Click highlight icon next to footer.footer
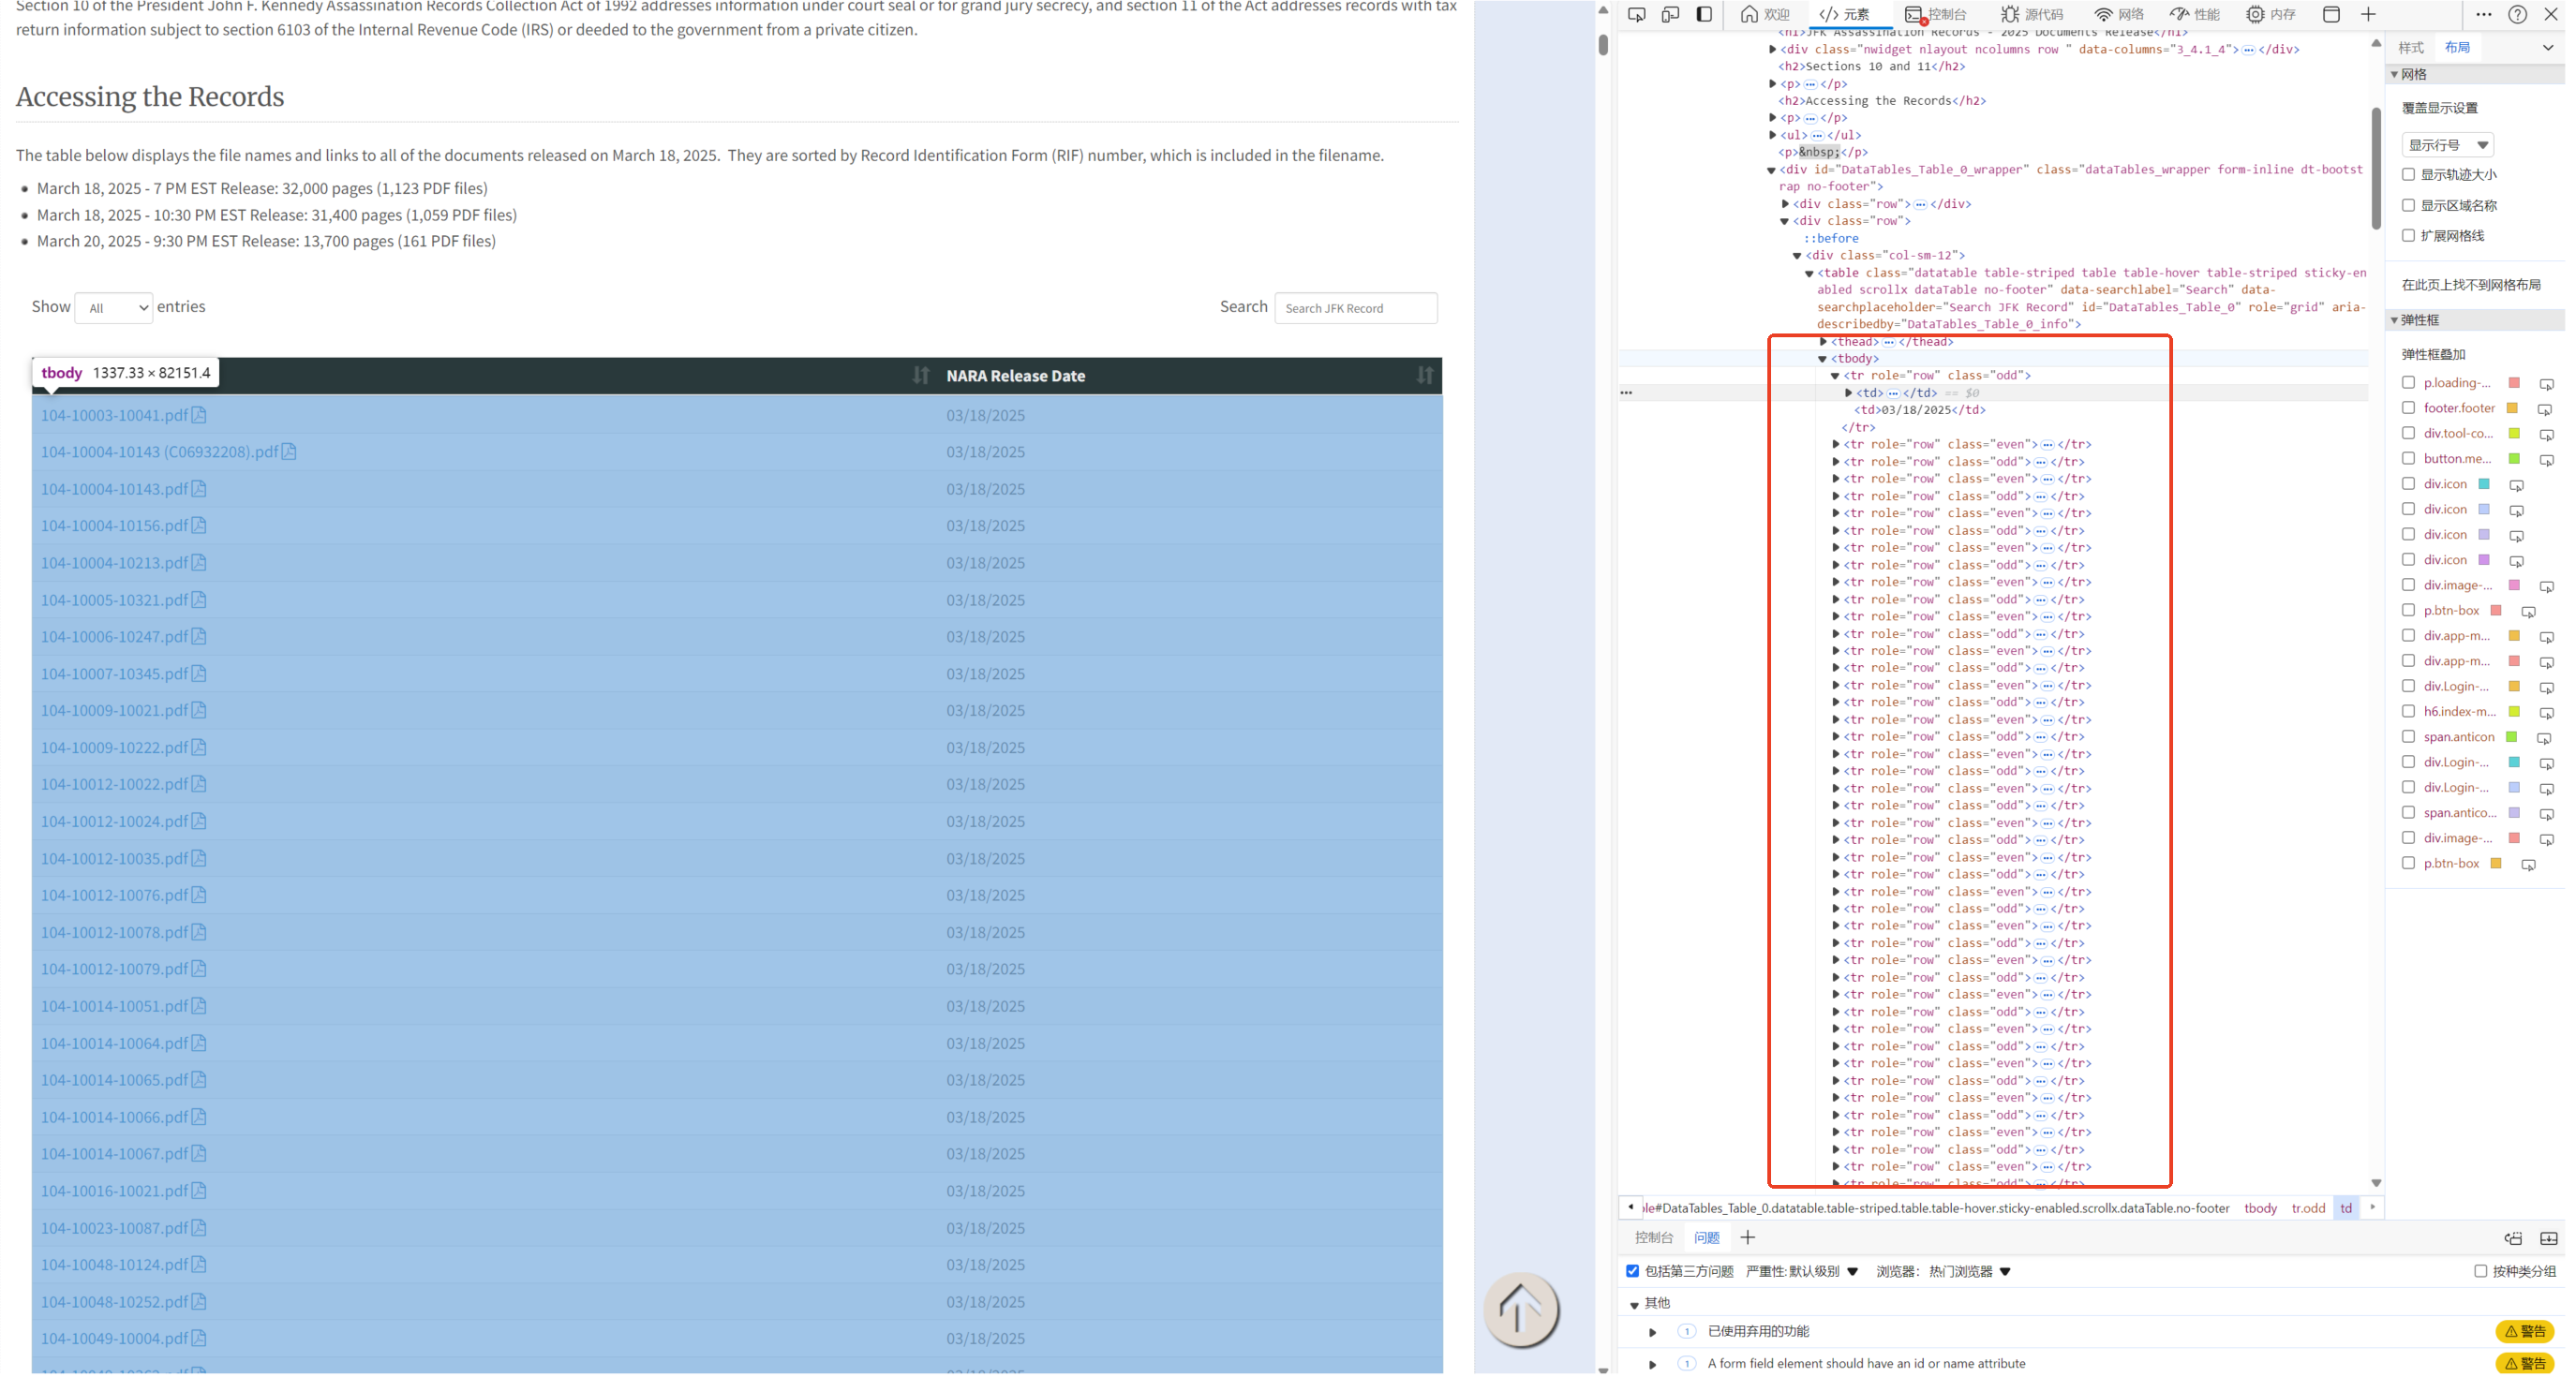This screenshot has width=2576, height=1377. coord(2545,409)
